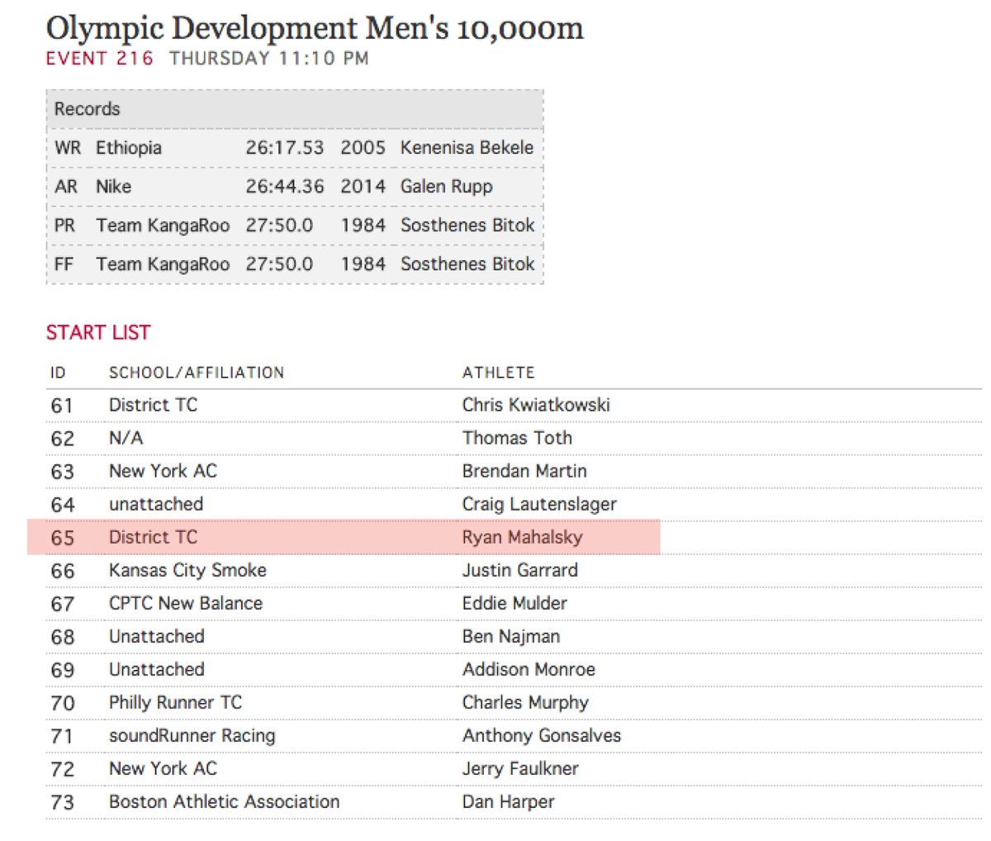Click Sosthenes Bitok in the PR row

point(467,226)
